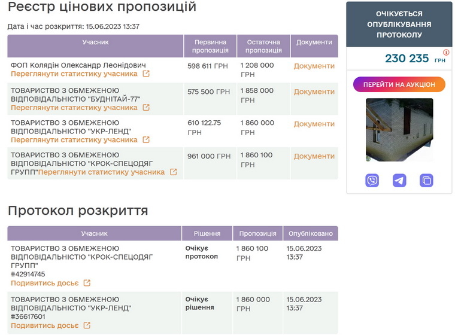Open the building photo thumbnail

point(399,130)
